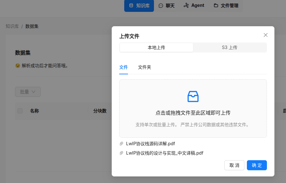Image resolution: width=286 pixels, height=183 pixels.
Task: Click the blue upload inbox icon
Action: tap(193, 96)
